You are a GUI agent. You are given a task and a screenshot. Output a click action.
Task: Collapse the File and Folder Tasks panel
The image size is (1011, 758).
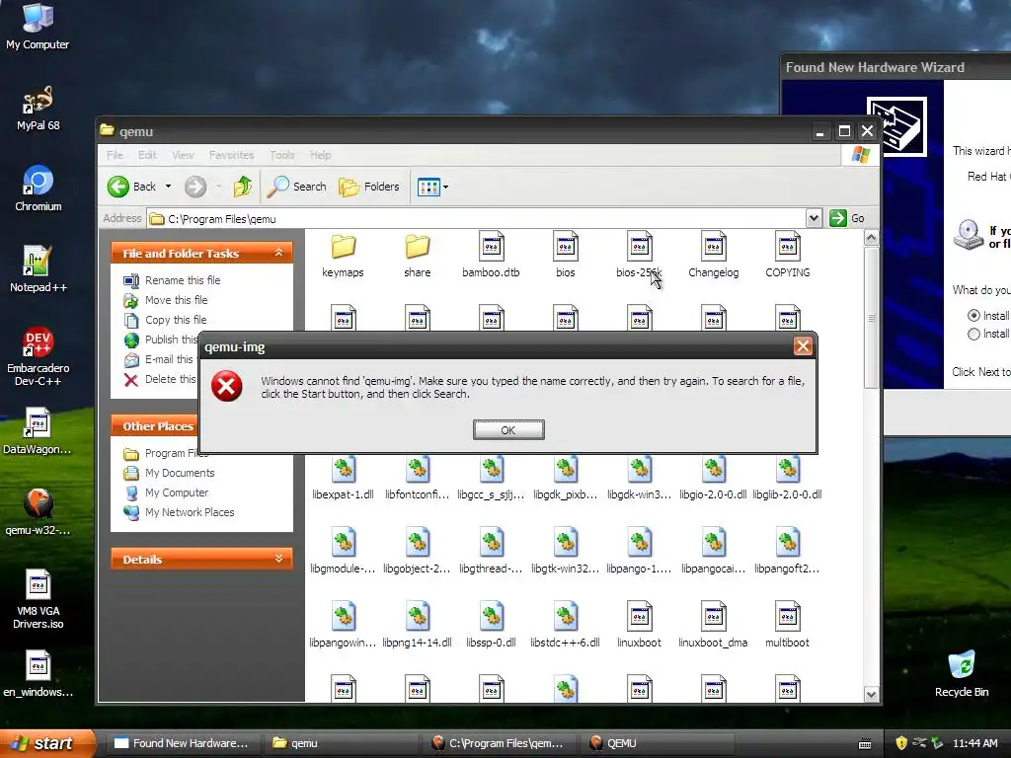point(279,253)
